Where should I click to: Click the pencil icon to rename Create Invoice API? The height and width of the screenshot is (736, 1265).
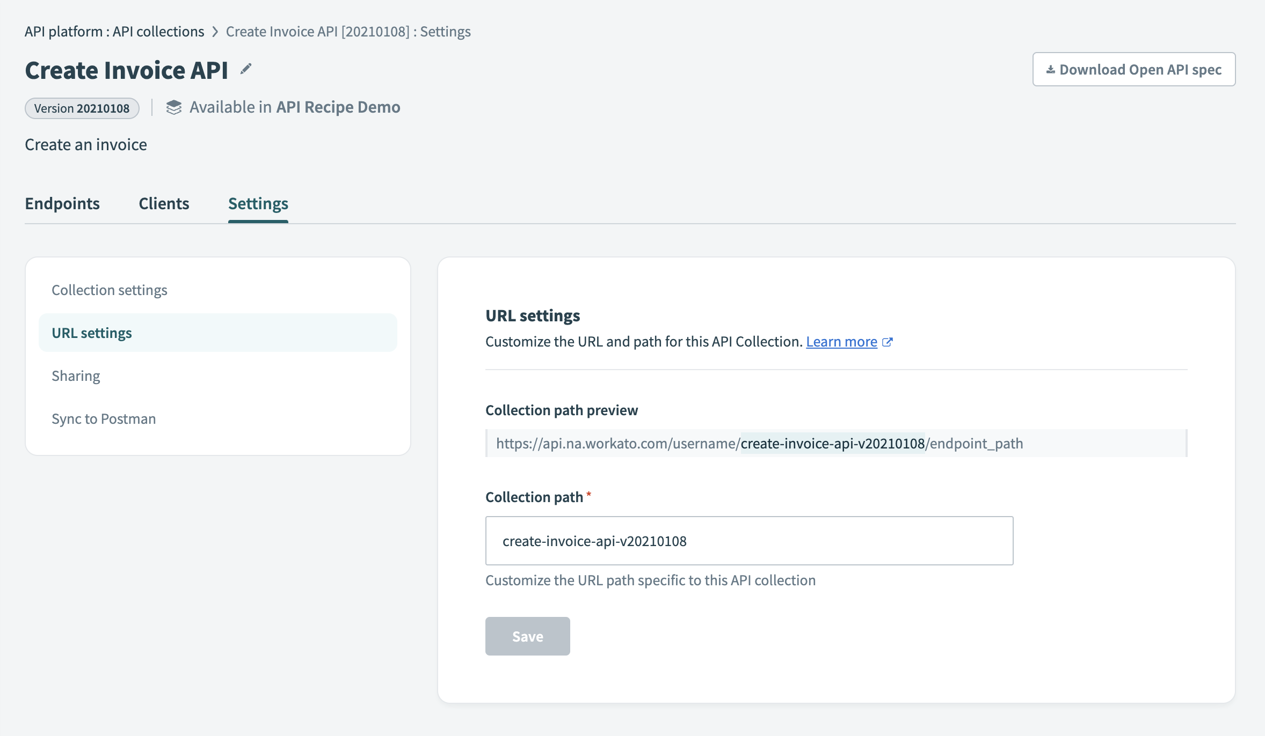[x=246, y=69]
